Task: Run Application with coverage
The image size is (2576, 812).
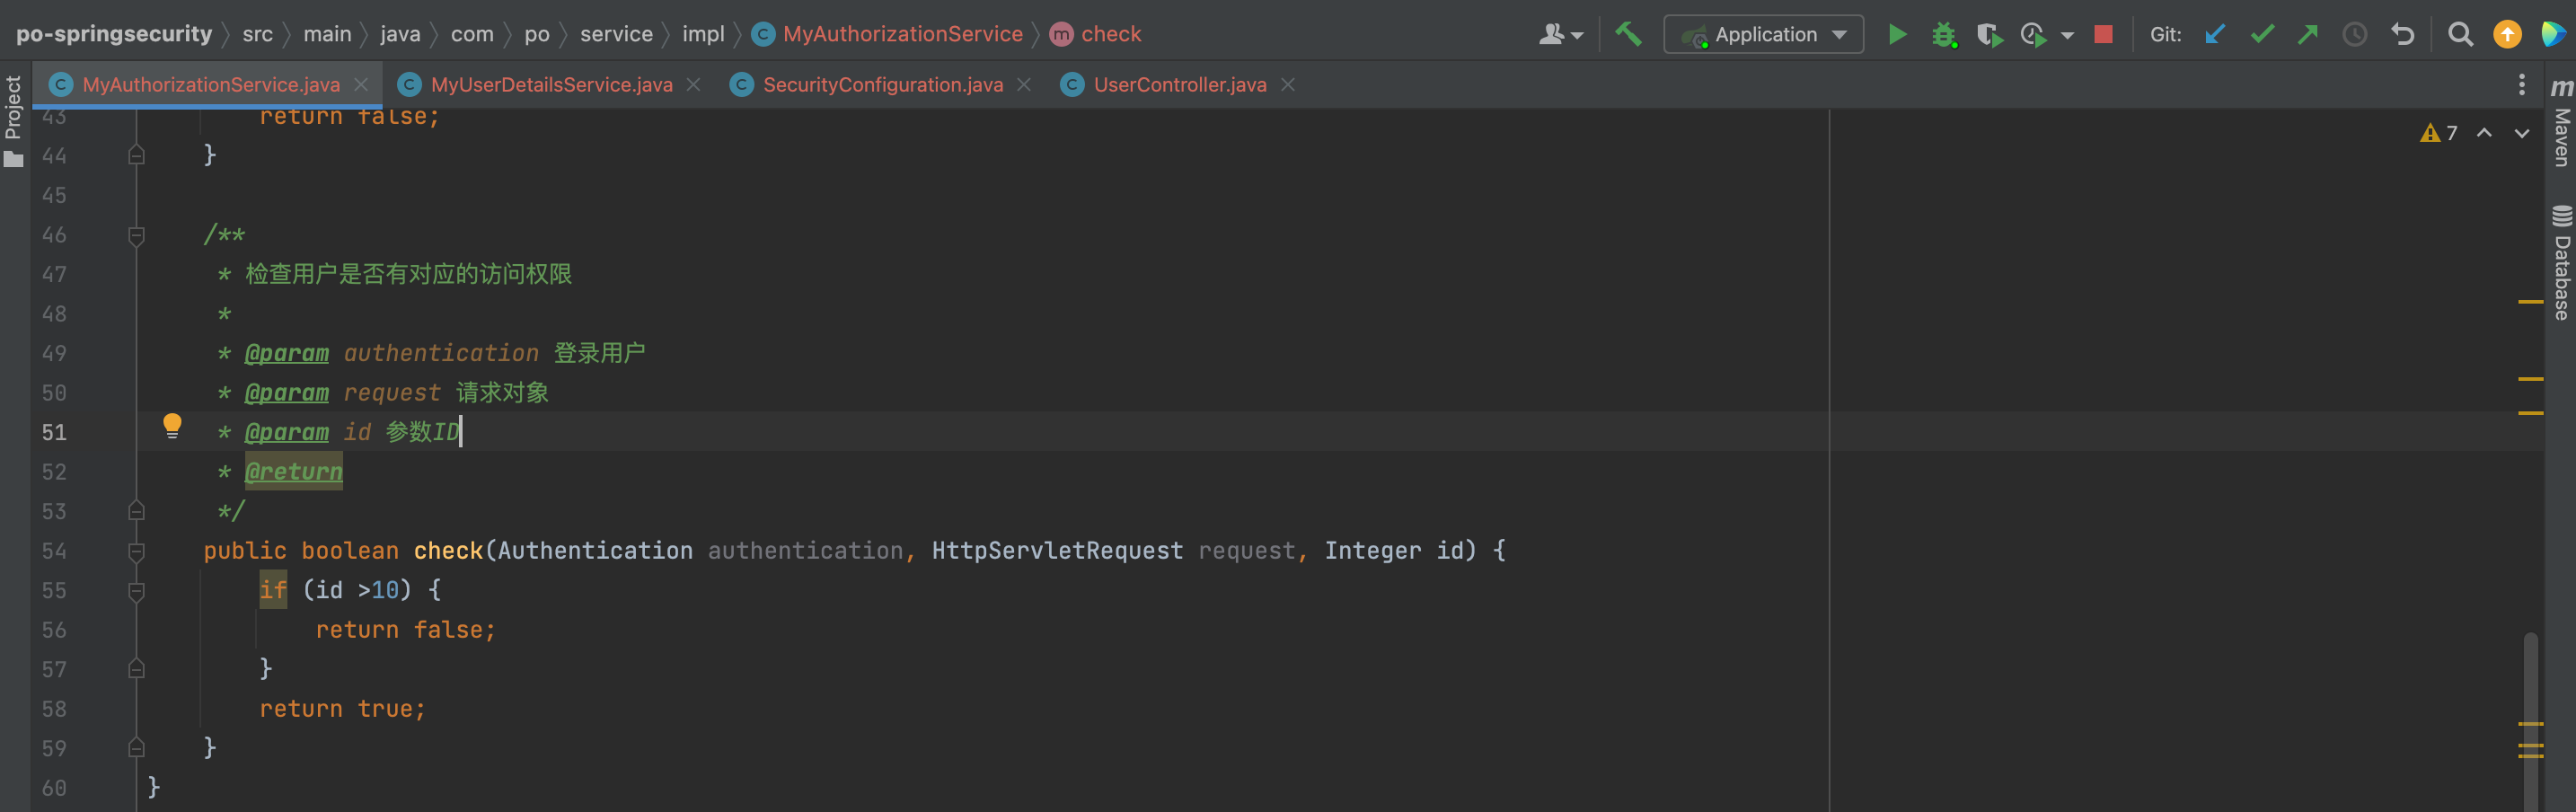Action: 1989,35
